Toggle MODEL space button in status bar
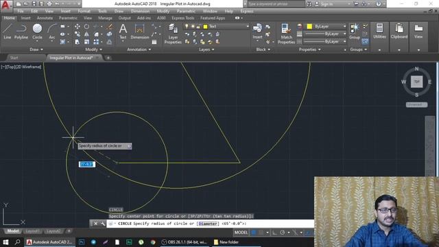 (241, 233)
